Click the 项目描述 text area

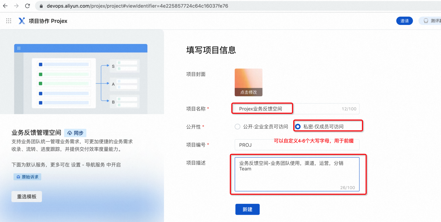297,174
